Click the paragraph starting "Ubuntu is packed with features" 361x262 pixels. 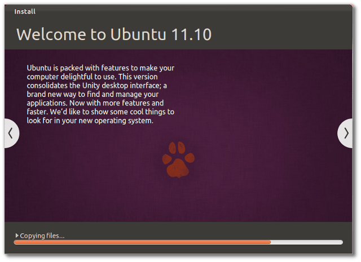click(100, 94)
